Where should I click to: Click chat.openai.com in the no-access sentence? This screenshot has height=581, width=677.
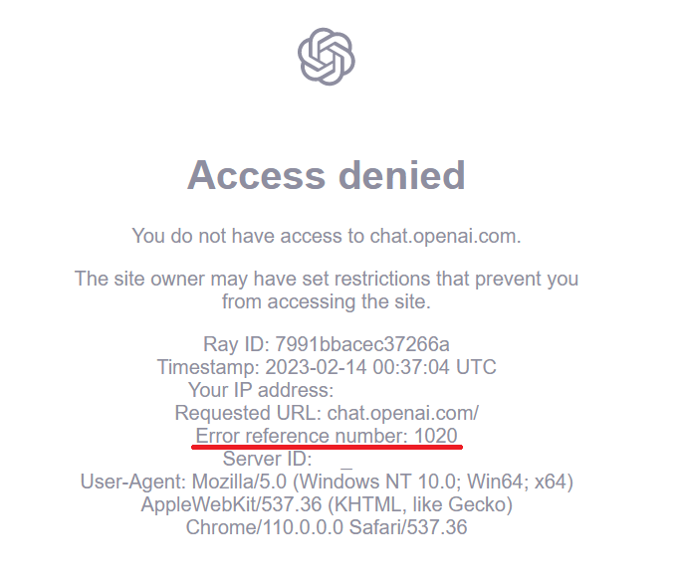coord(445,236)
